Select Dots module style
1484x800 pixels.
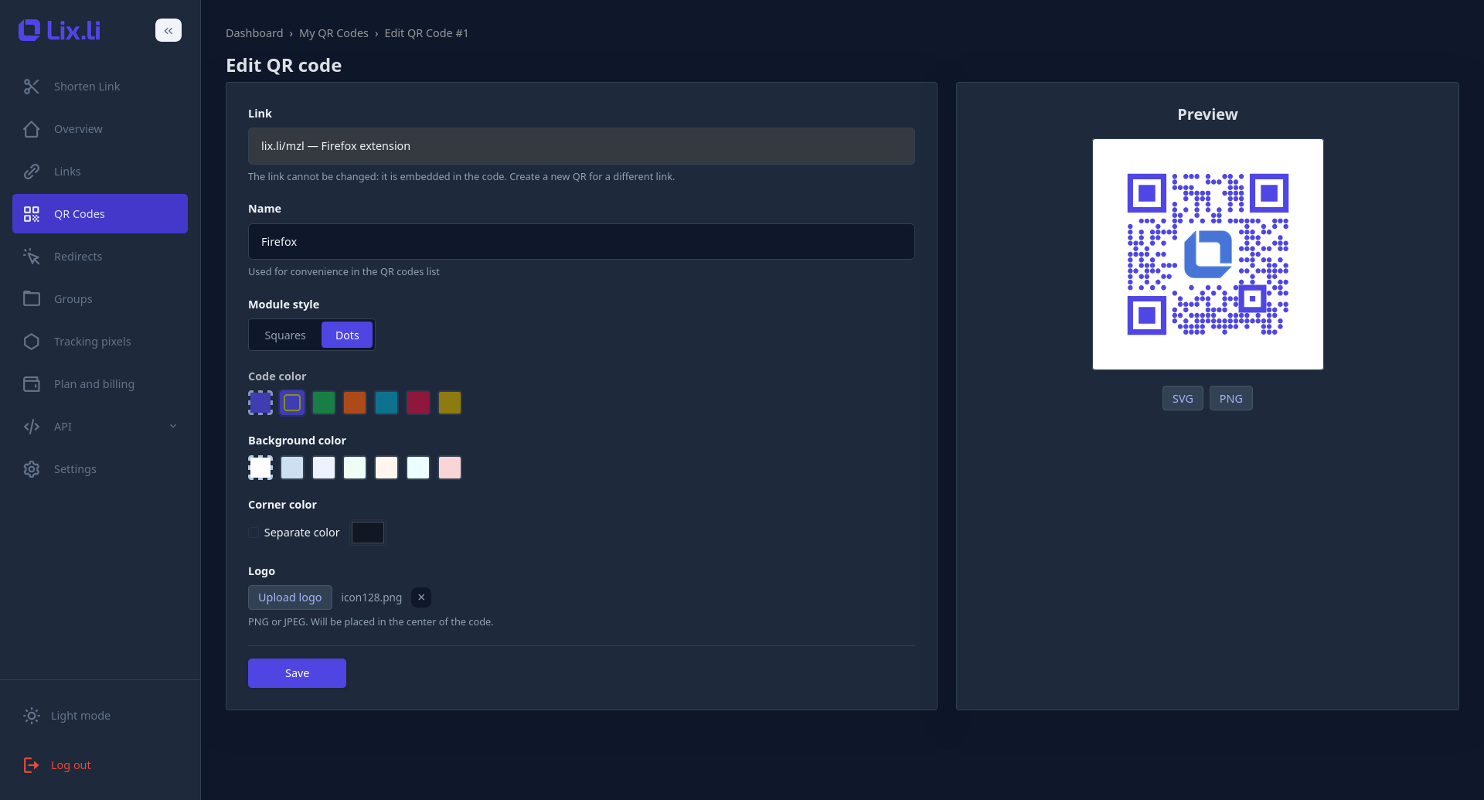click(347, 335)
